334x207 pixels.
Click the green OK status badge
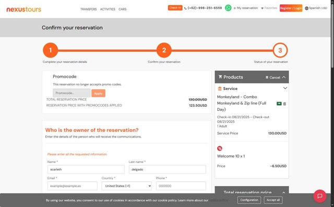coord(279,103)
